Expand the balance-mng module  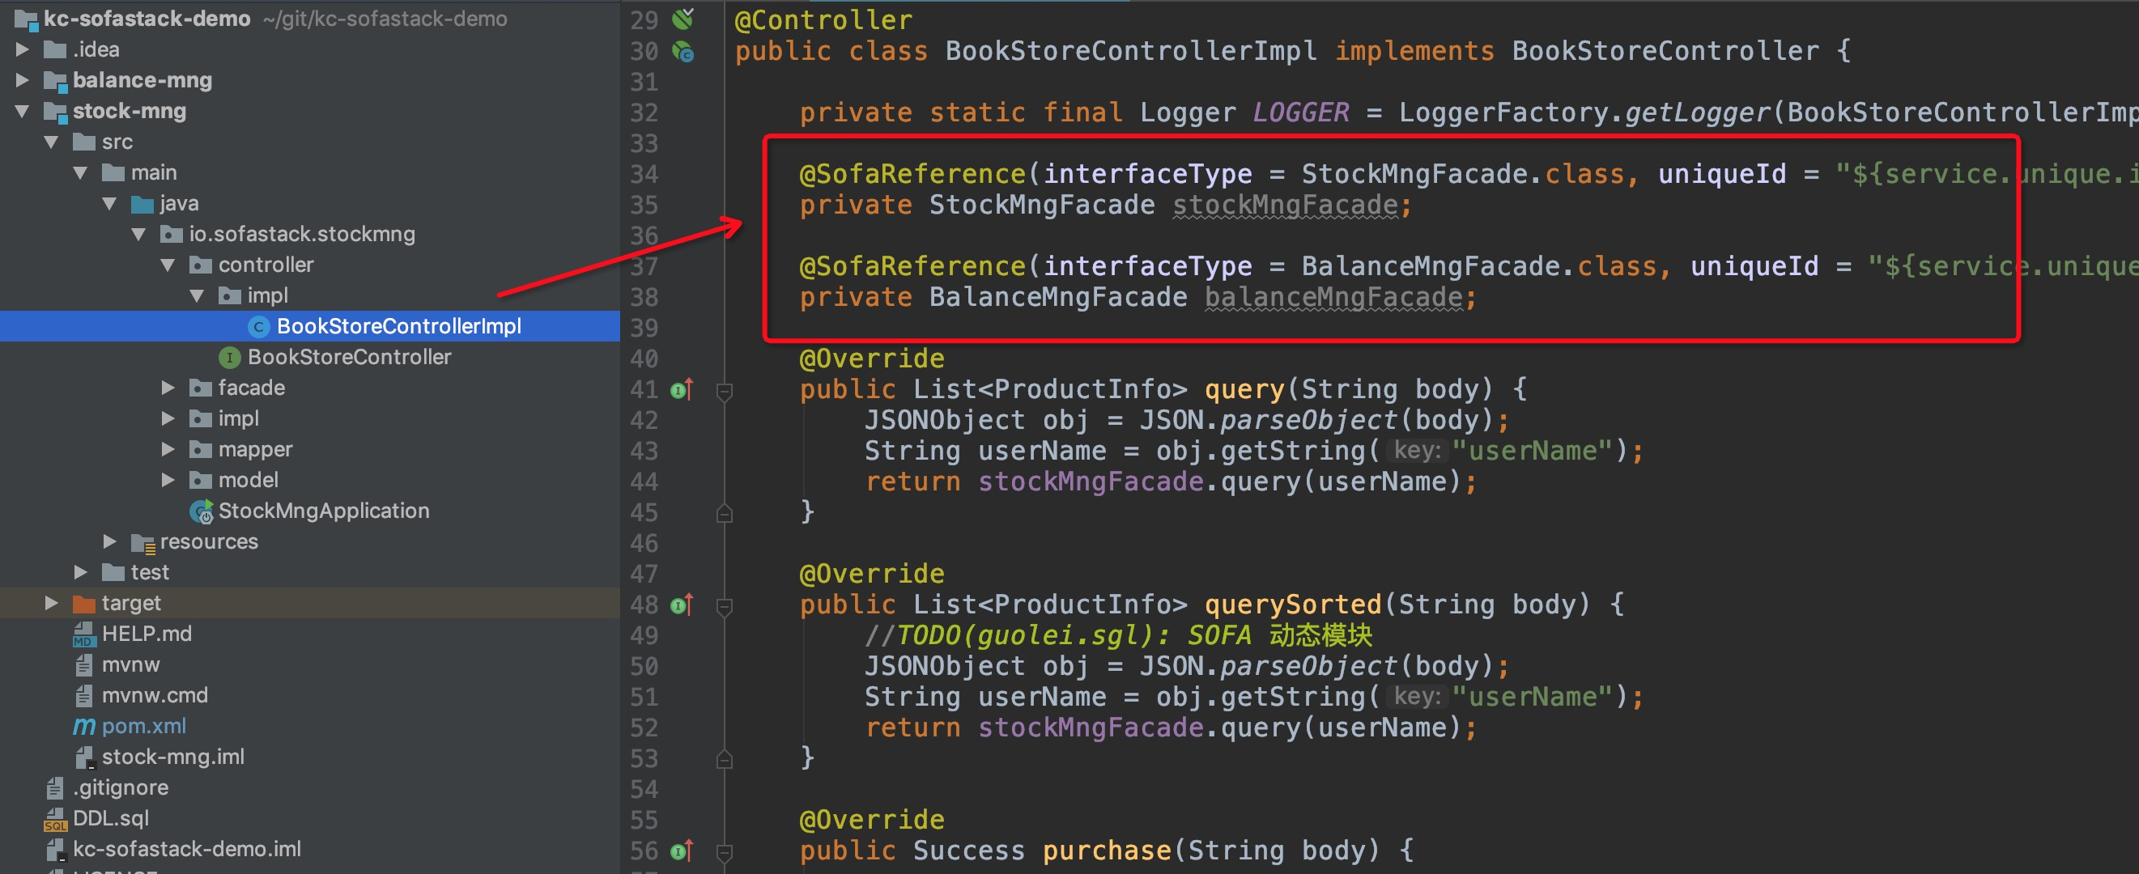[23, 80]
